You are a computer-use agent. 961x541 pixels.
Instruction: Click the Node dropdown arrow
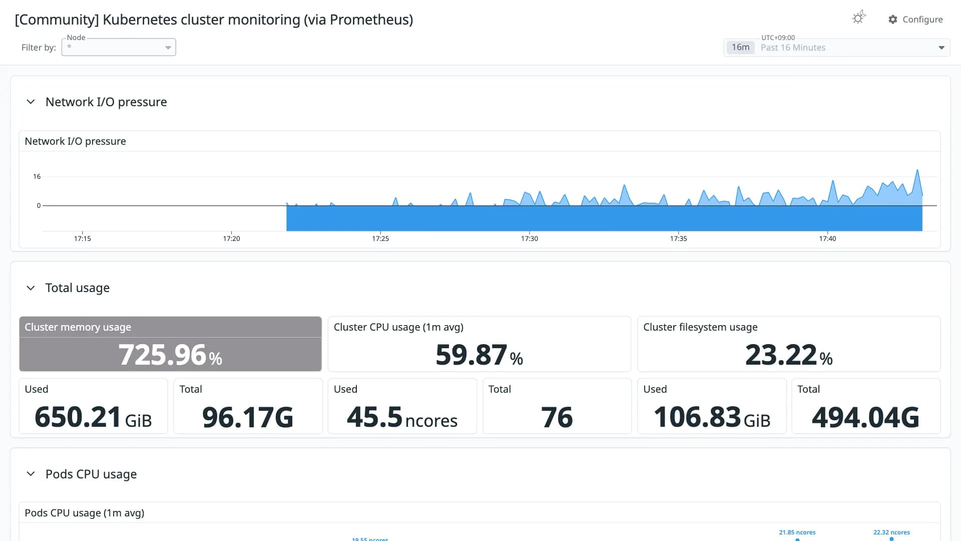pos(168,48)
